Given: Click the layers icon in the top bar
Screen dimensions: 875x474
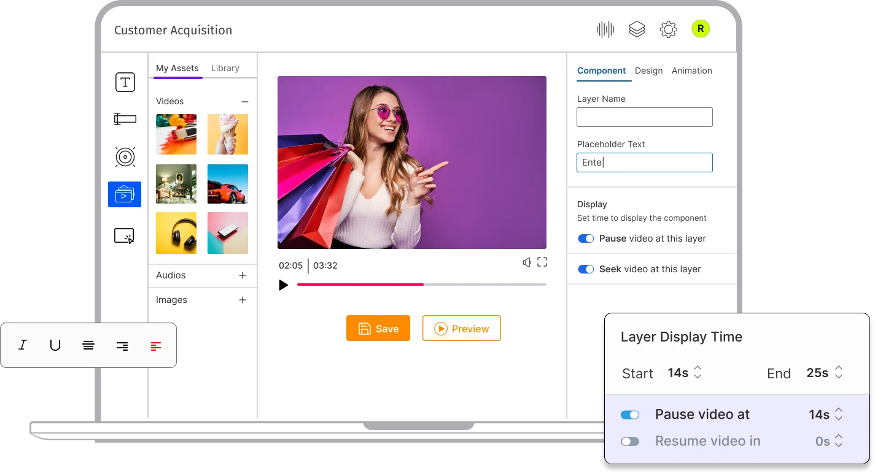Looking at the screenshot, I should pos(637,29).
